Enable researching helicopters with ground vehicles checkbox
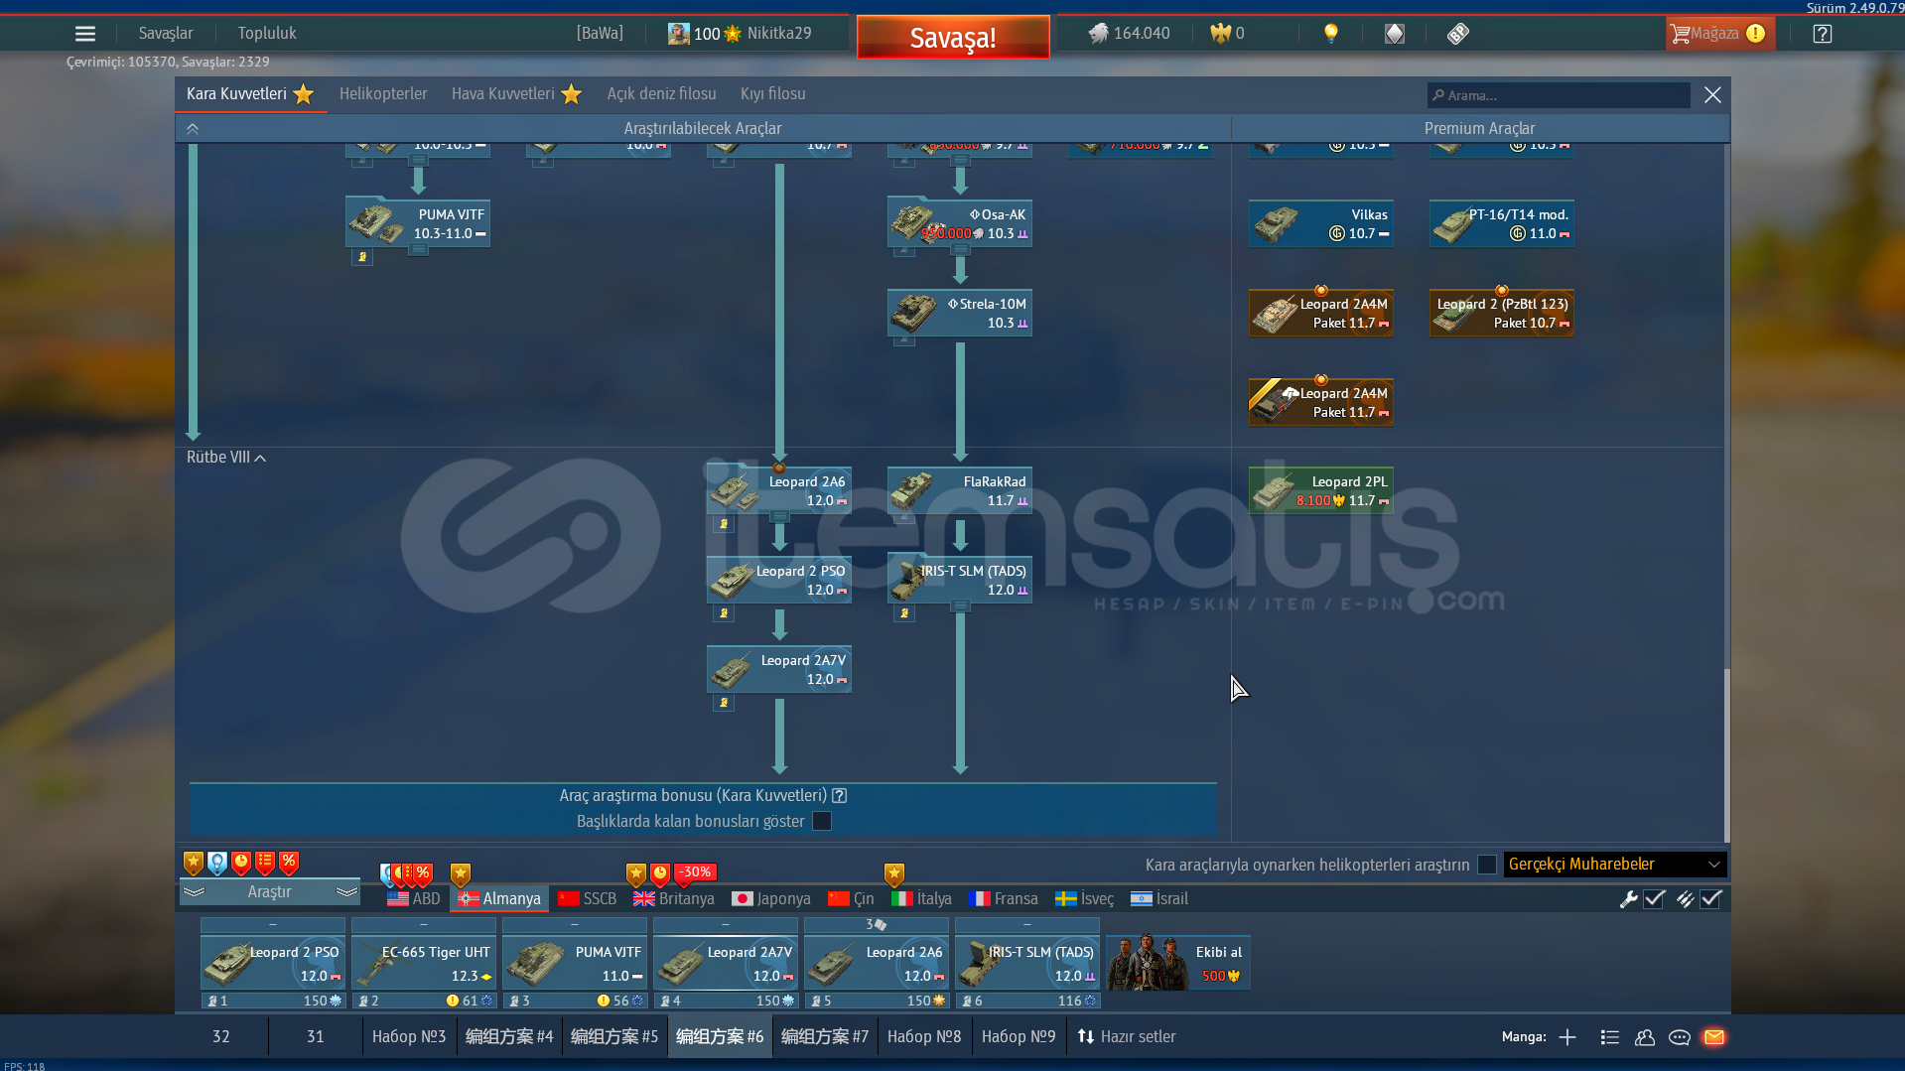 tap(1487, 865)
